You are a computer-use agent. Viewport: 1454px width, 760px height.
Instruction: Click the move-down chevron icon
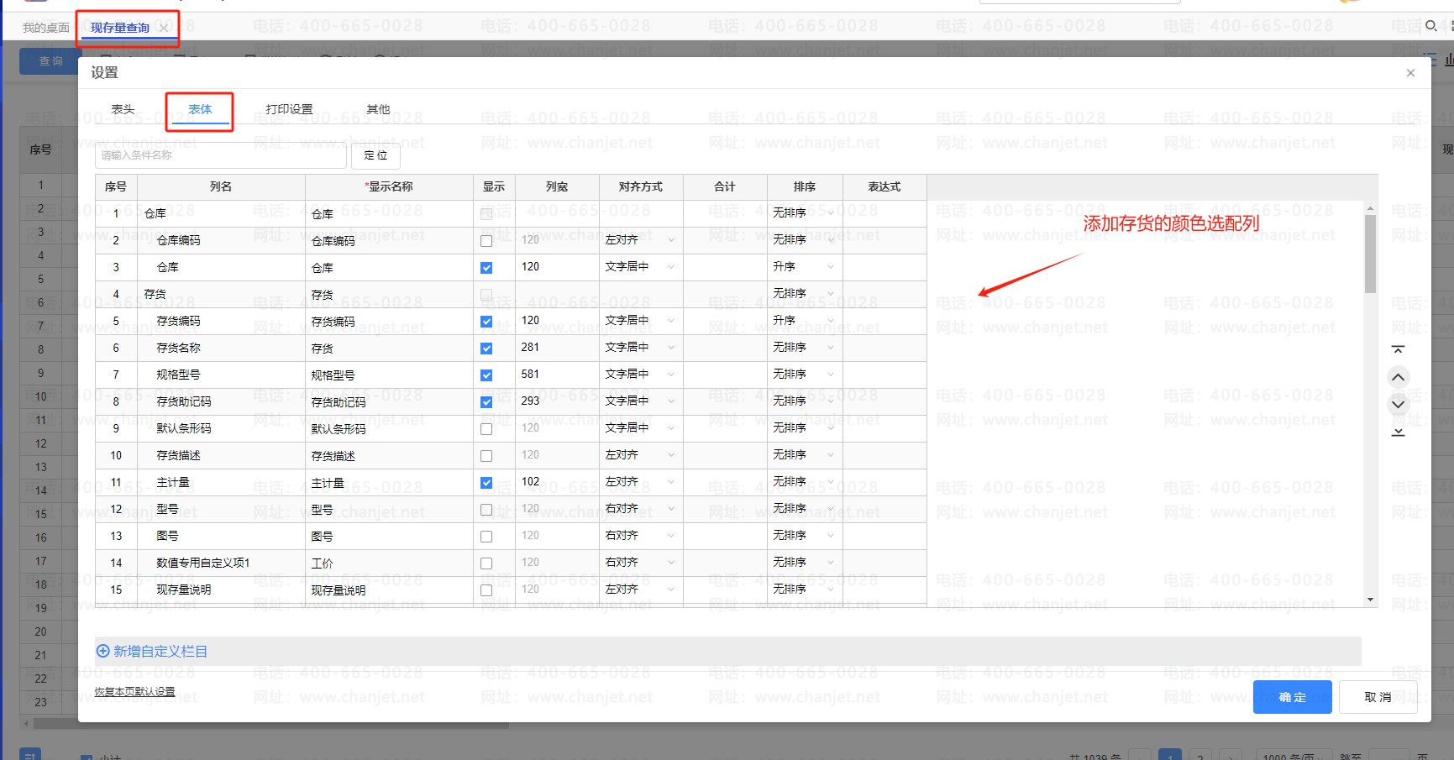(1398, 404)
